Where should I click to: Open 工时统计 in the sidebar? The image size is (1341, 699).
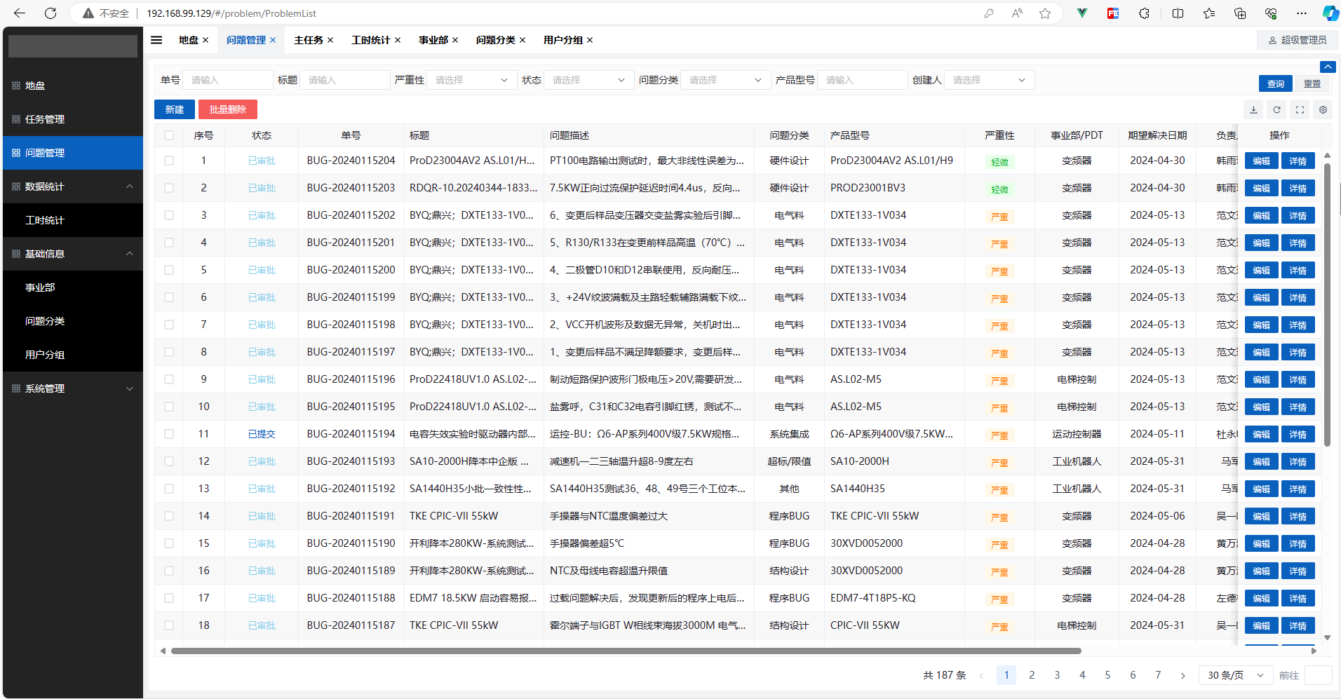coord(73,220)
